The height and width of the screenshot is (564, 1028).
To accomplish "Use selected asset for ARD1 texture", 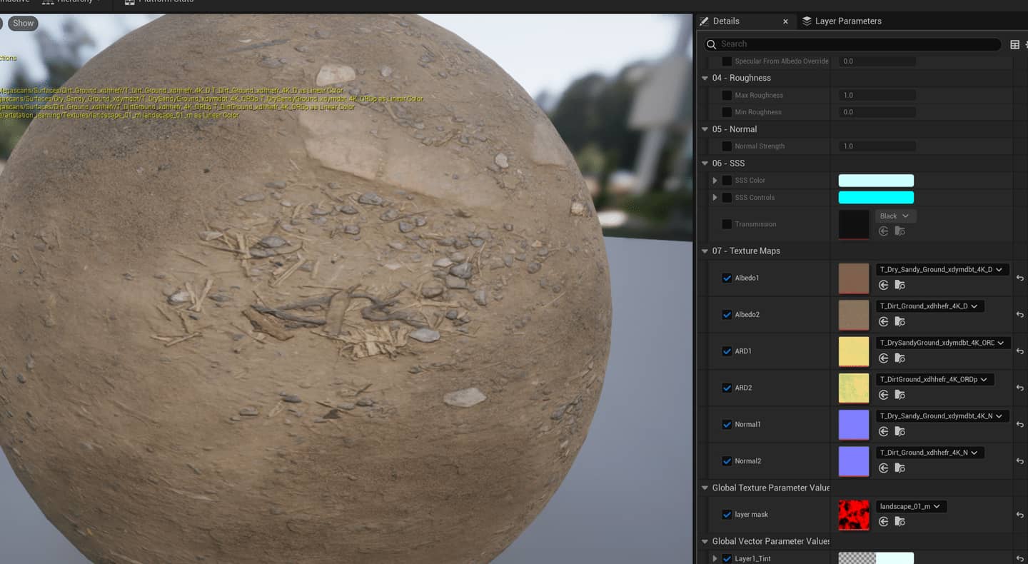I will tap(883, 358).
